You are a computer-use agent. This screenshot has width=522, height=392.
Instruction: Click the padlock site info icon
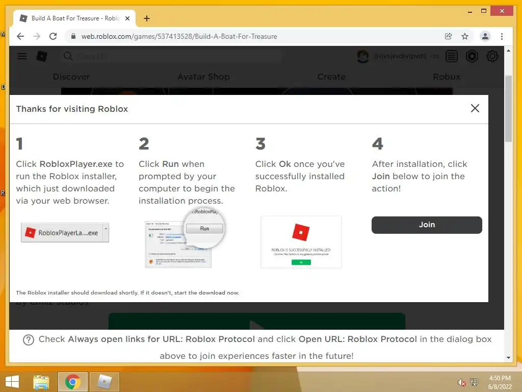pos(73,36)
